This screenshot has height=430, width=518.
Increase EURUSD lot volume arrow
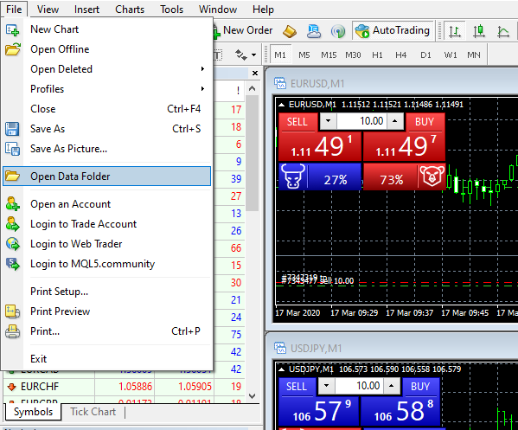395,120
